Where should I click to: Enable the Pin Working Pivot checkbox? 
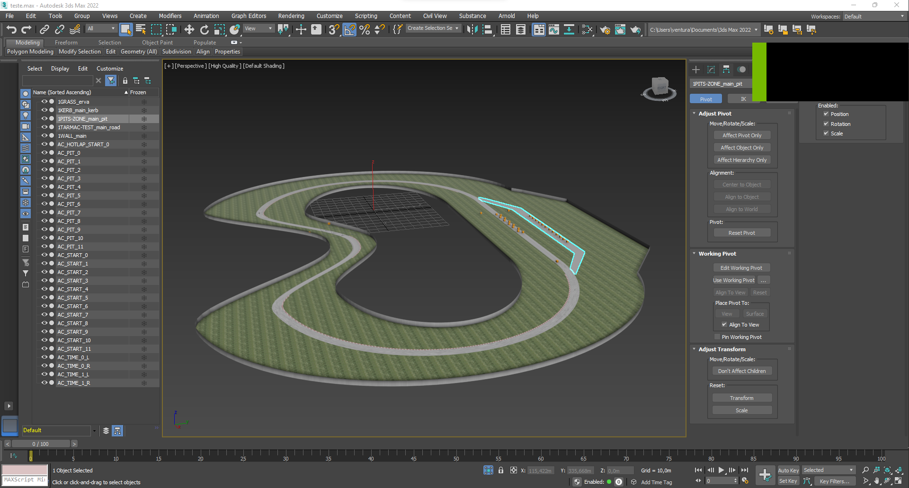(717, 337)
